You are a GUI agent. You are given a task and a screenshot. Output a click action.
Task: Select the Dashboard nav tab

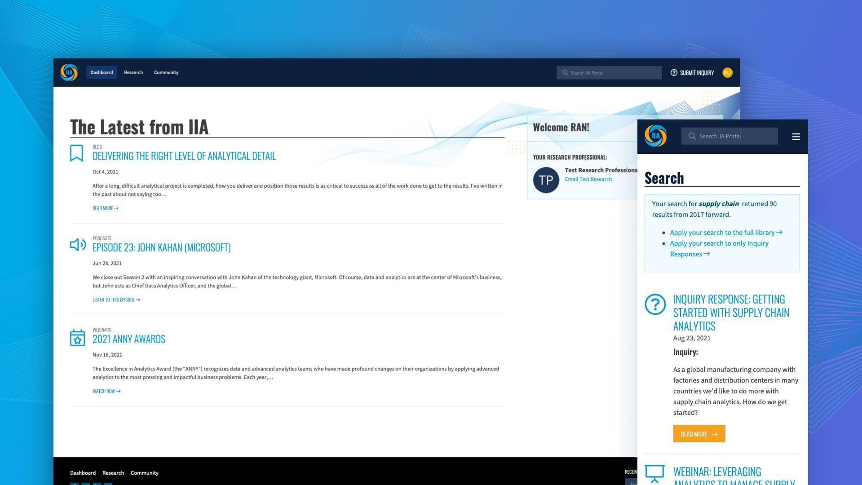(102, 72)
